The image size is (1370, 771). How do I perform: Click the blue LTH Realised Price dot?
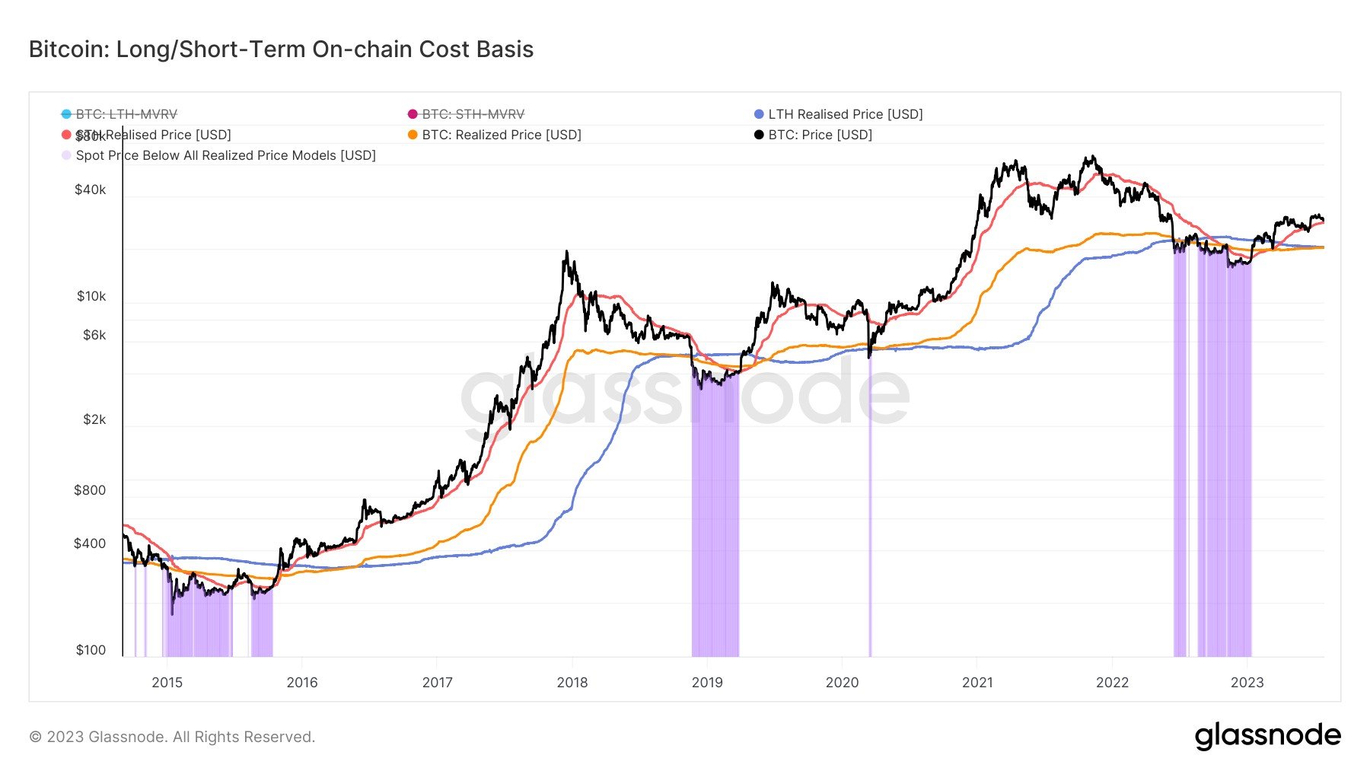point(759,114)
